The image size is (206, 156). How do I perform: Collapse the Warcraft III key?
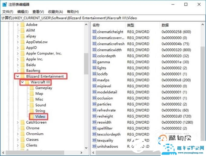coord(22,82)
